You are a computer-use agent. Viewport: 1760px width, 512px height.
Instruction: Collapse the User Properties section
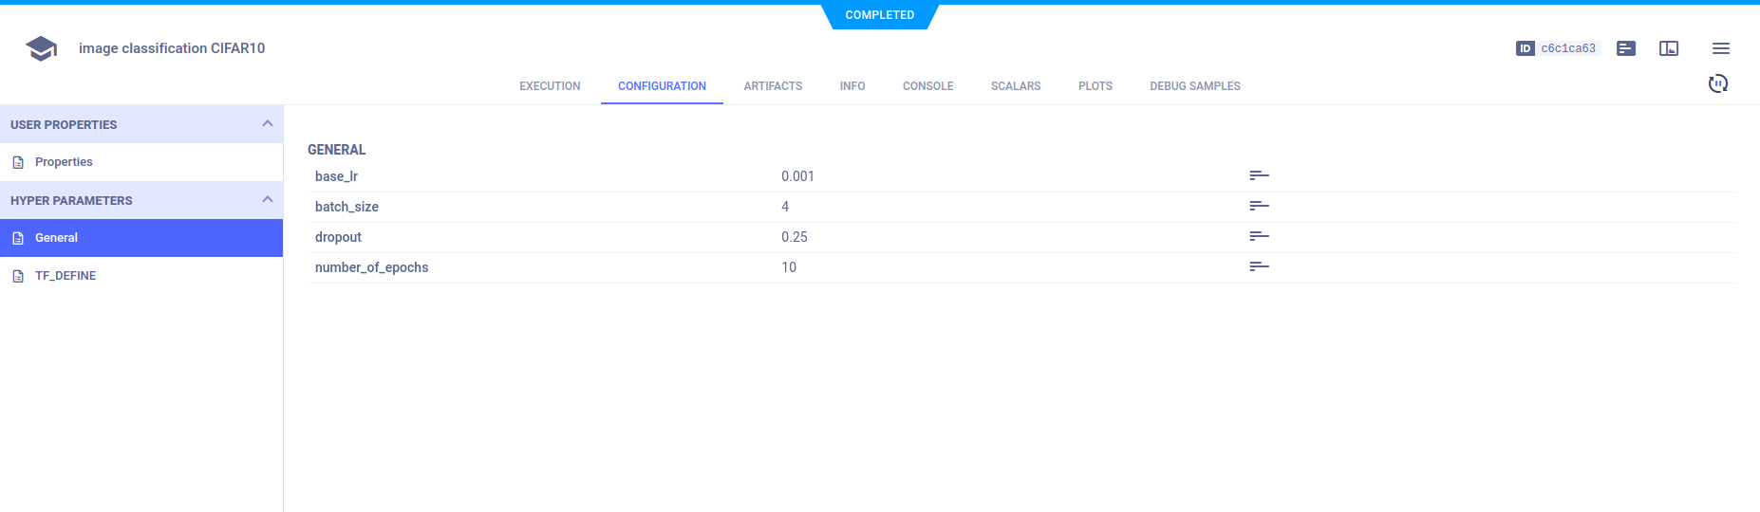(x=267, y=124)
